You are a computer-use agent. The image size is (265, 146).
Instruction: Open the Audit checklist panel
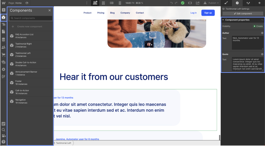pos(4,124)
